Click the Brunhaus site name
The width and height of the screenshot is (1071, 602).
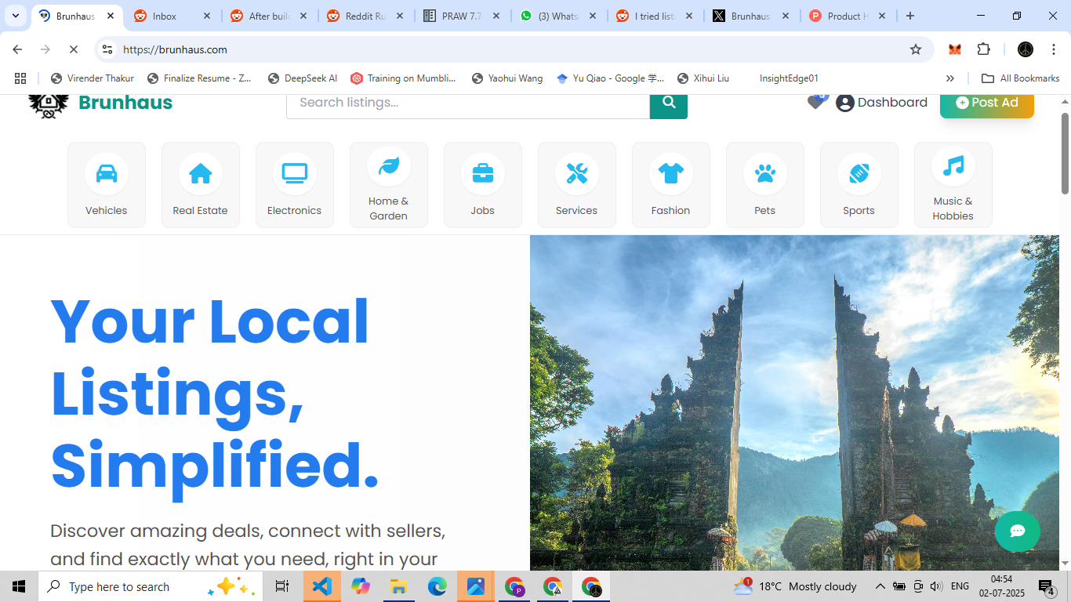[125, 103]
